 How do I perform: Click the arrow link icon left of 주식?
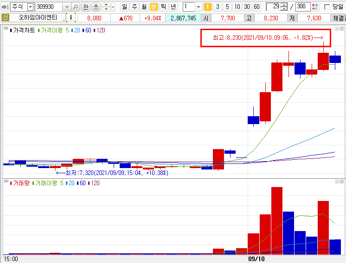point(5,7)
